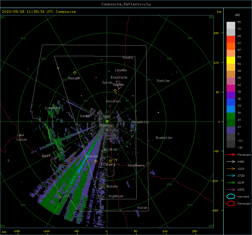
Task: Click the magenta 18TS arrow icon
Action: coord(231,190)
